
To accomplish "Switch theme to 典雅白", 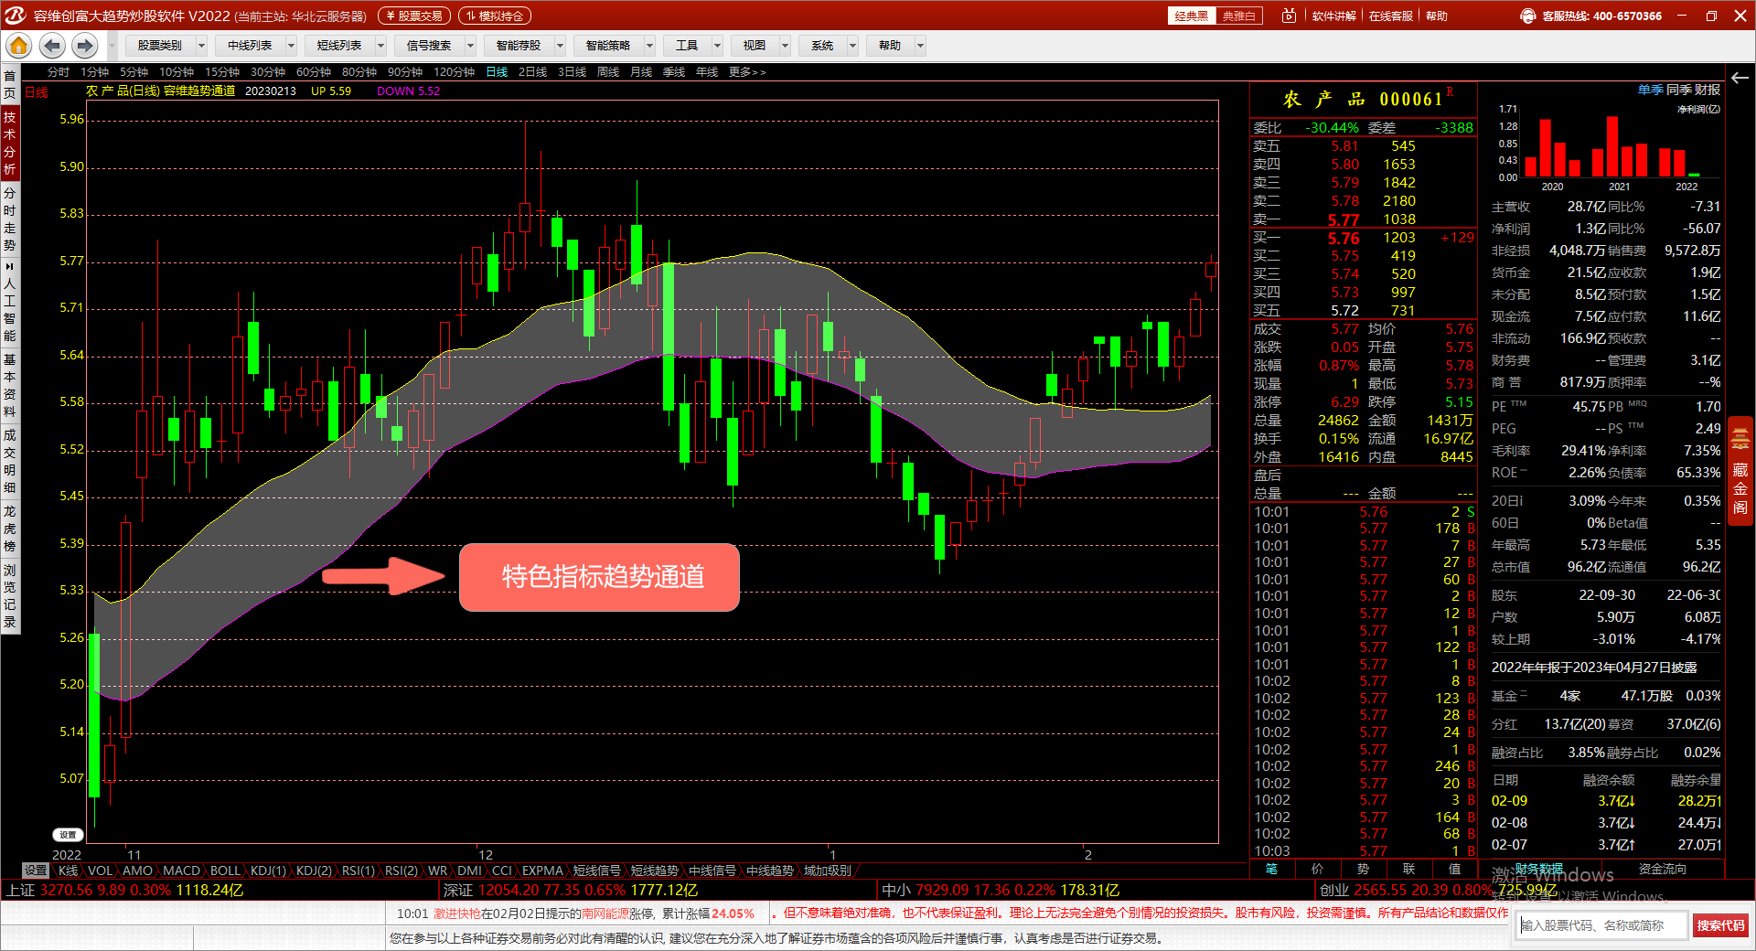I will (x=1238, y=16).
